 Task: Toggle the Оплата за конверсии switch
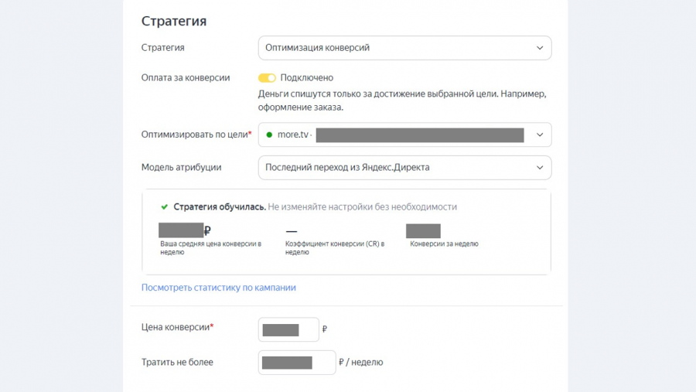tap(267, 78)
